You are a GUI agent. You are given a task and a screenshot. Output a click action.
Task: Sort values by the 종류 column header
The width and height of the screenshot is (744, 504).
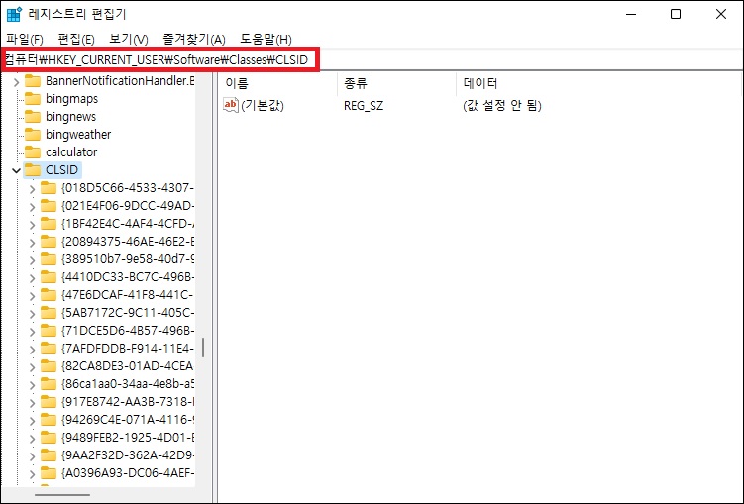396,83
